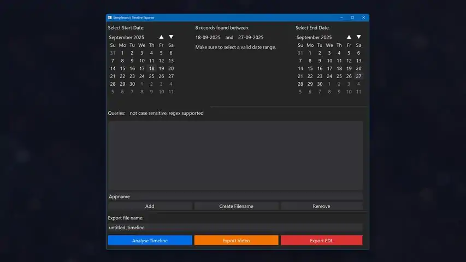Image resolution: width=466 pixels, height=262 pixels.
Task: Select September 16 in End Date calendar
Action: (x=320, y=68)
